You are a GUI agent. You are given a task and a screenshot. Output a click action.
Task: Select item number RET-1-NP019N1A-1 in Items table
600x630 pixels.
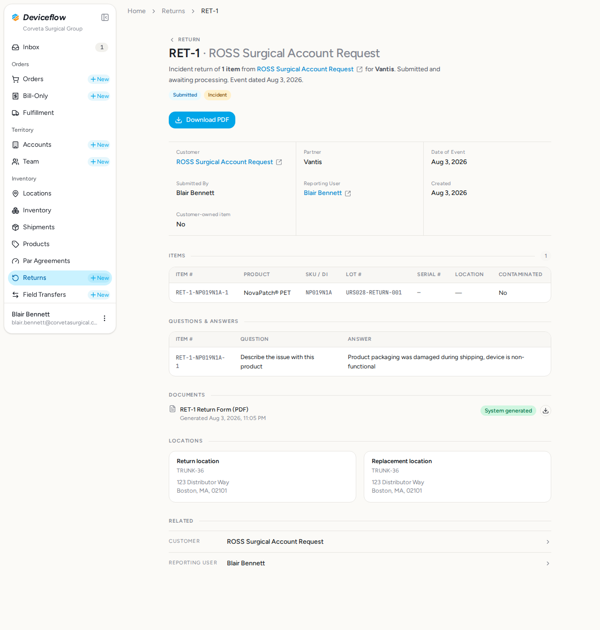[x=202, y=292]
